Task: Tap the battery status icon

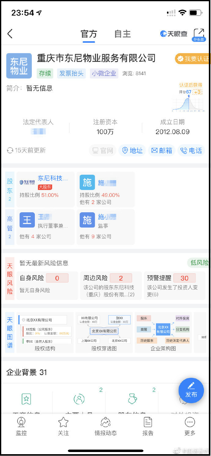Action: [196, 13]
